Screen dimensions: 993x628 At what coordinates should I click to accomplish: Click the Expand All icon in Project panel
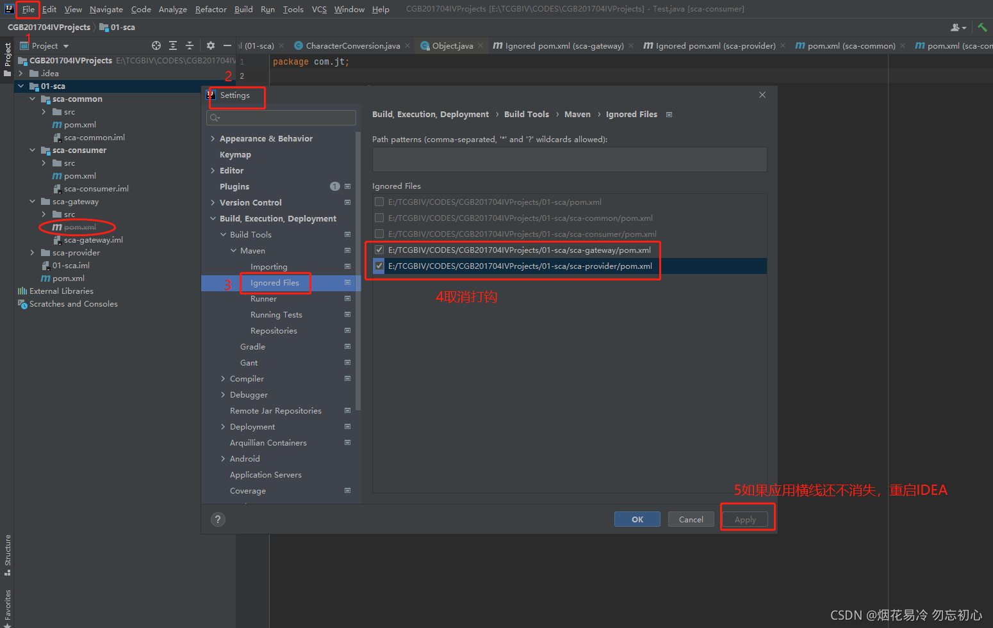[x=173, y=45]
